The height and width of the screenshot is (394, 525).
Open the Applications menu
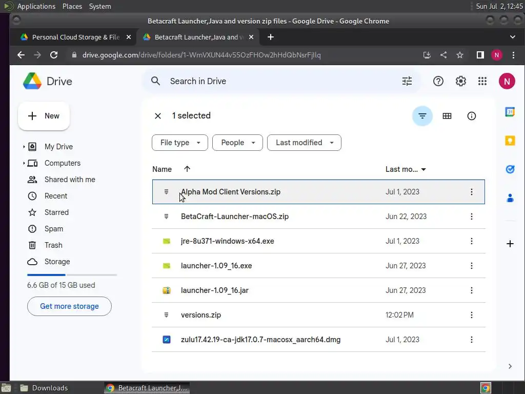pyautogui.click(x=36, y=6)
